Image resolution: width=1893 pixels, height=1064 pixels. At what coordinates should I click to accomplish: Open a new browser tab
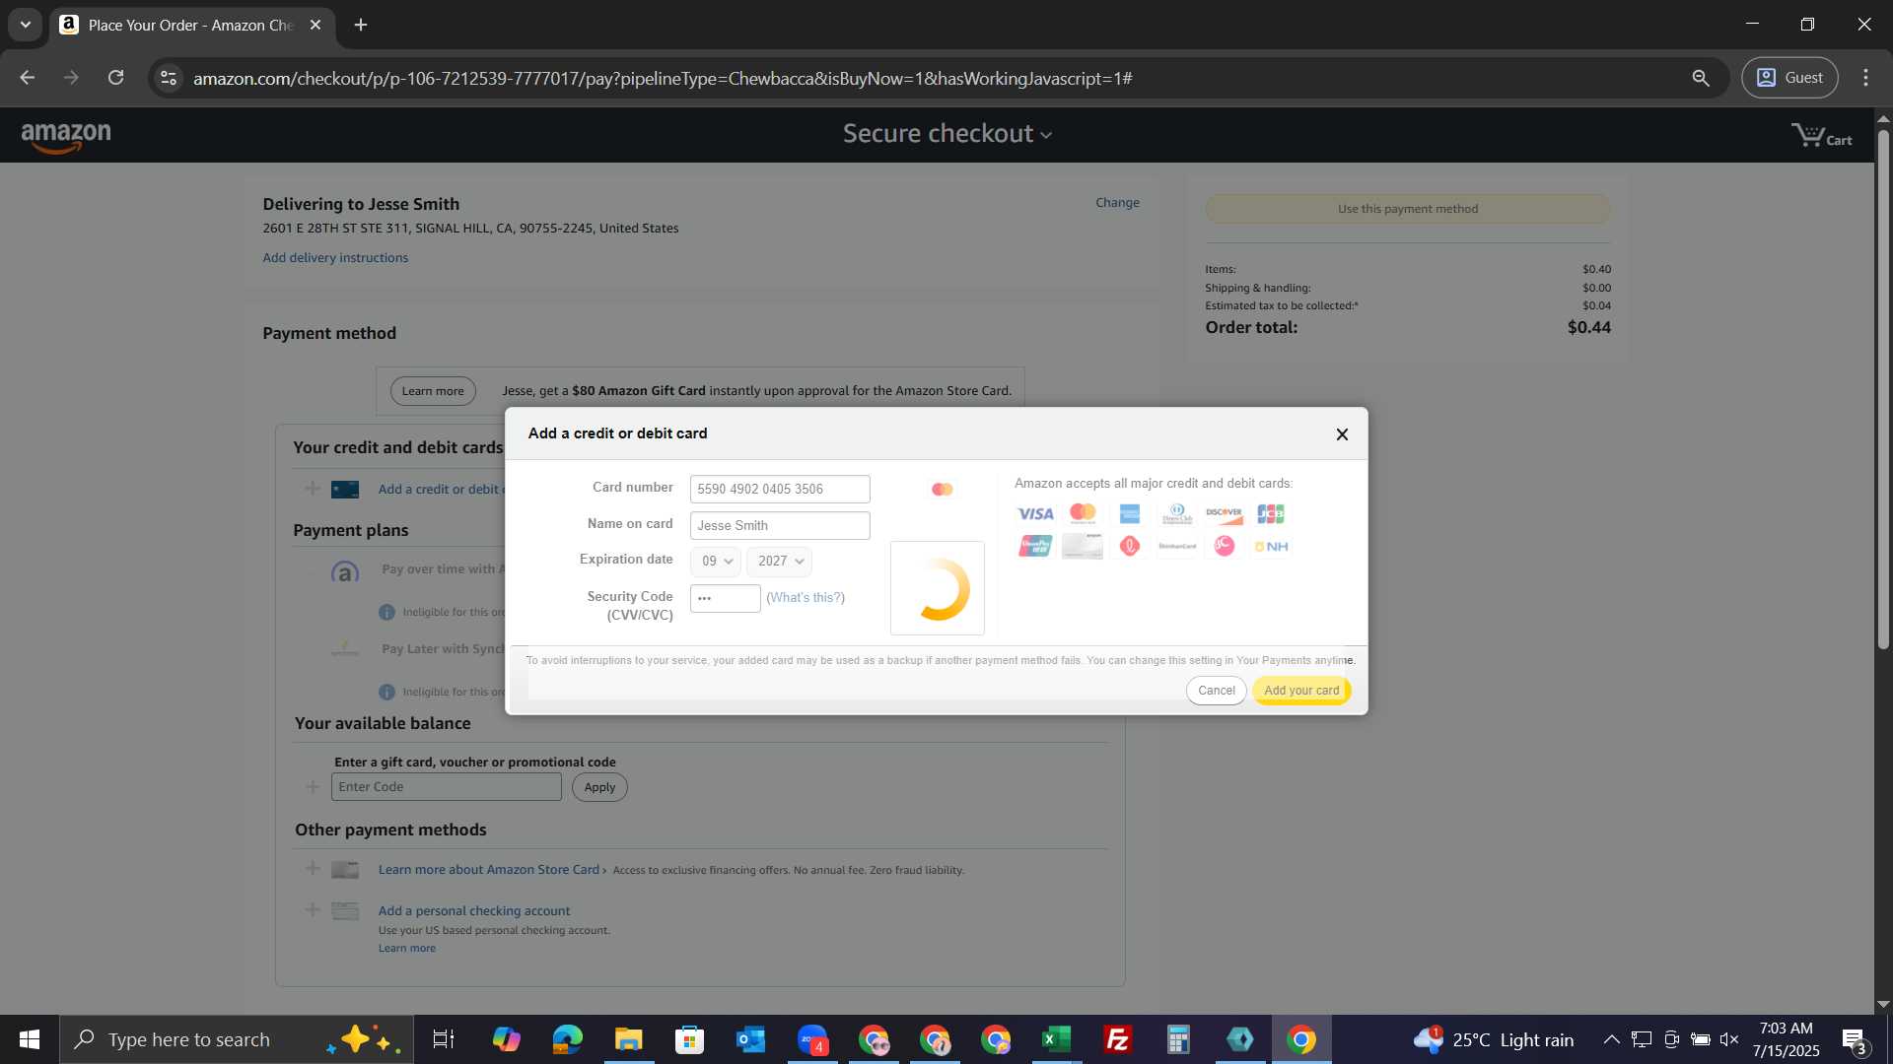[x=361, y=25]
